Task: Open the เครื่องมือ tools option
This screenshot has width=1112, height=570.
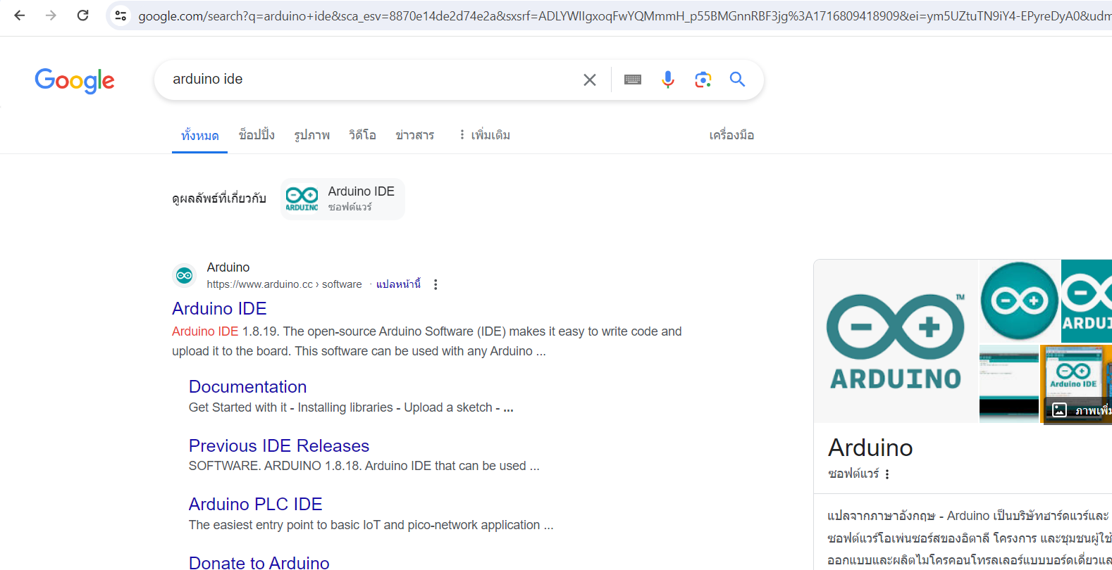Action: (x=731, y=135)
